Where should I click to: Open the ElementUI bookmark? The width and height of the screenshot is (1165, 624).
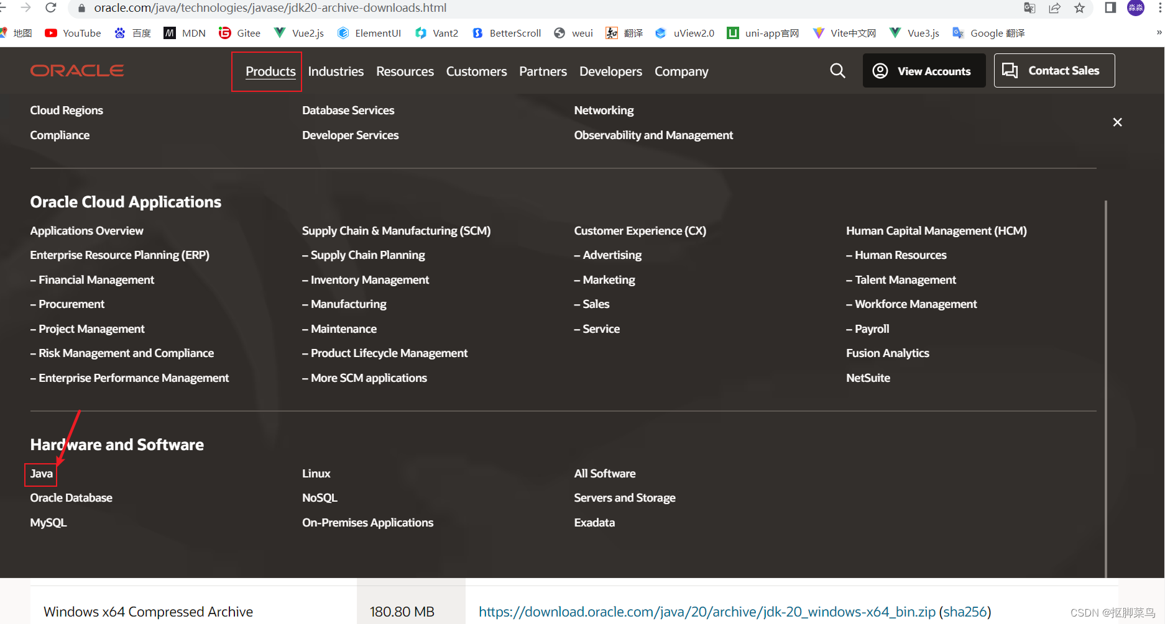[369, 33]
